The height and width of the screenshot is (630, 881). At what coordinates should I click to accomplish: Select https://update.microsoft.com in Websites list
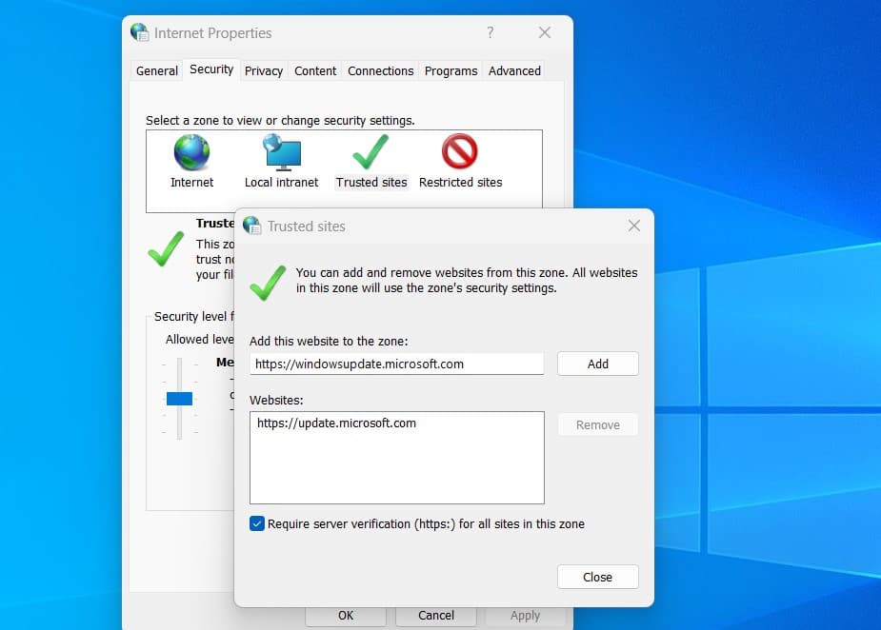336,423
